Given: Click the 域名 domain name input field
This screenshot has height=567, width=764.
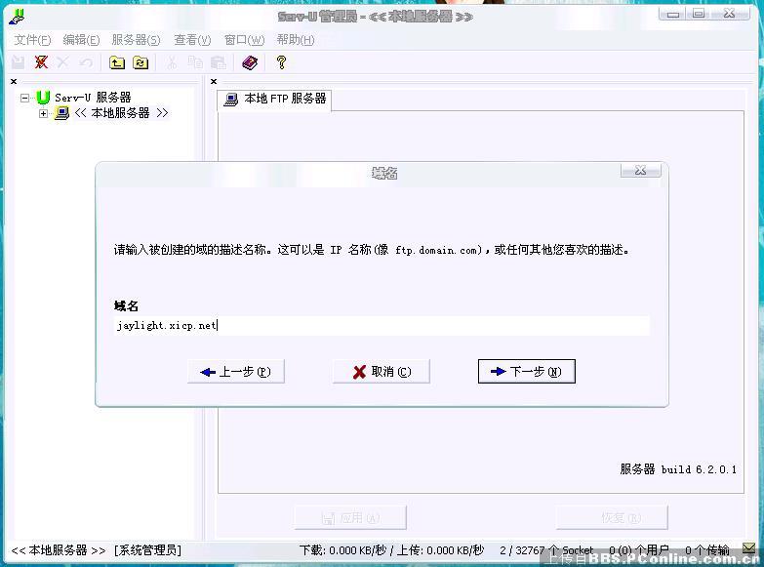Looking at the screenshot, I should pos(381,326).
